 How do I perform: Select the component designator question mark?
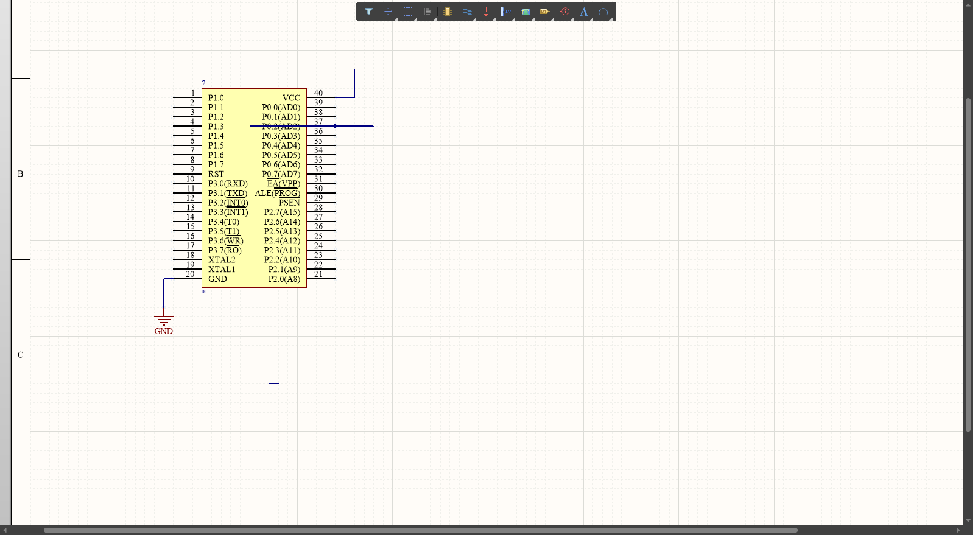[203, 83]
